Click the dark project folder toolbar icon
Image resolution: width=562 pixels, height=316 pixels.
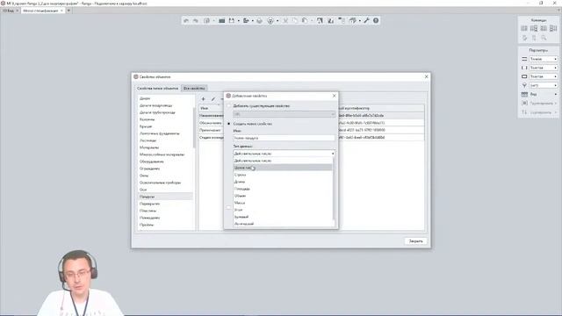pyautogui.click(x=222, y=21)
